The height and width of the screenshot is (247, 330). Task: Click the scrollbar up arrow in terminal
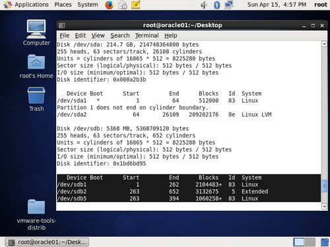point(324,44)
